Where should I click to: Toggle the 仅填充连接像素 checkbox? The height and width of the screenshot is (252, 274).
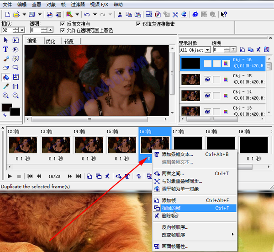point(138,24)
